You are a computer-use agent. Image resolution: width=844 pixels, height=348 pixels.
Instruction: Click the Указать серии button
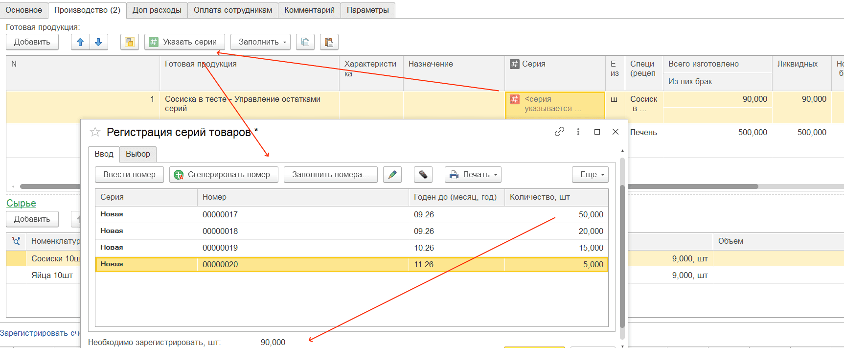coord(184,42)
